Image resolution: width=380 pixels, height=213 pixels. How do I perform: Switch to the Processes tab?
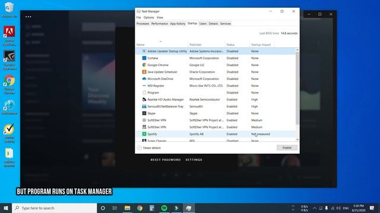(142, 24)
